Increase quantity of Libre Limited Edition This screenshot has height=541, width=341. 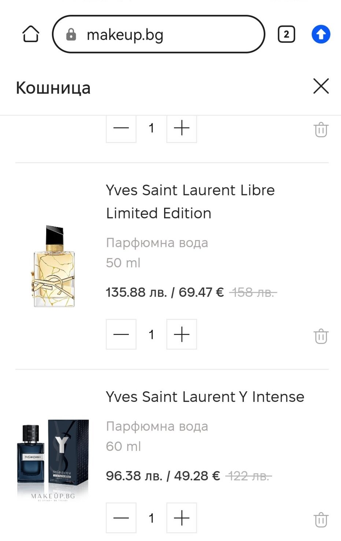182,334
